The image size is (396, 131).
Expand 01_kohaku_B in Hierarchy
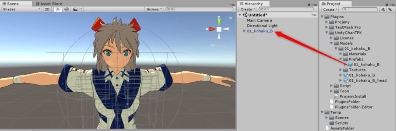click(x=244, y=31)
